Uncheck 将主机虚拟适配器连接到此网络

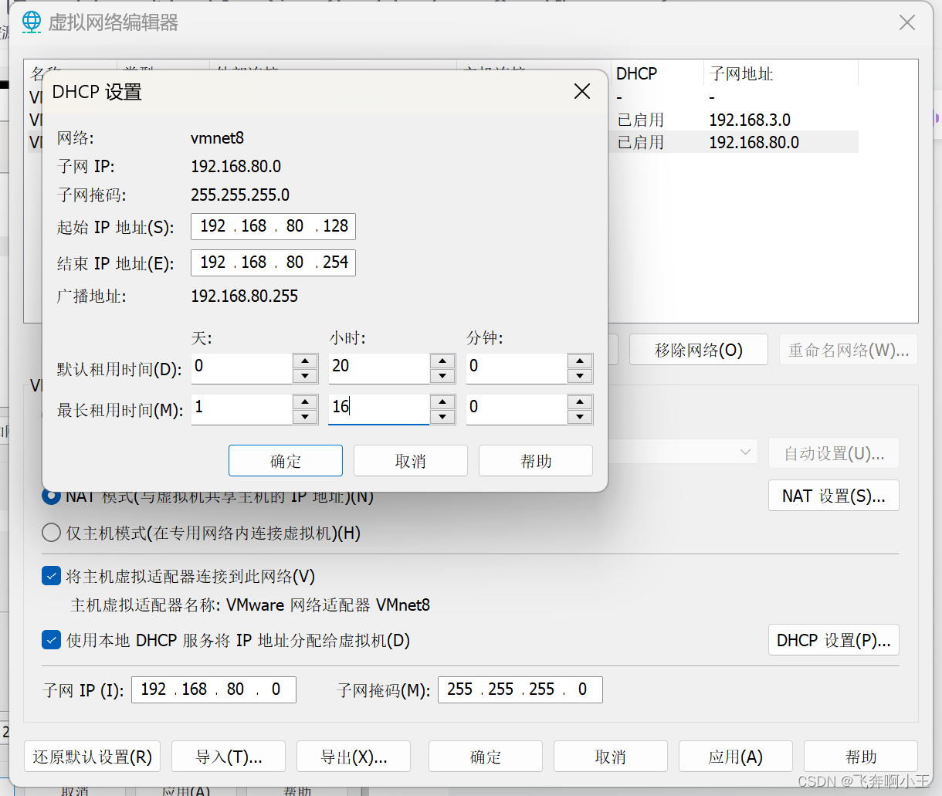[50, 575]
